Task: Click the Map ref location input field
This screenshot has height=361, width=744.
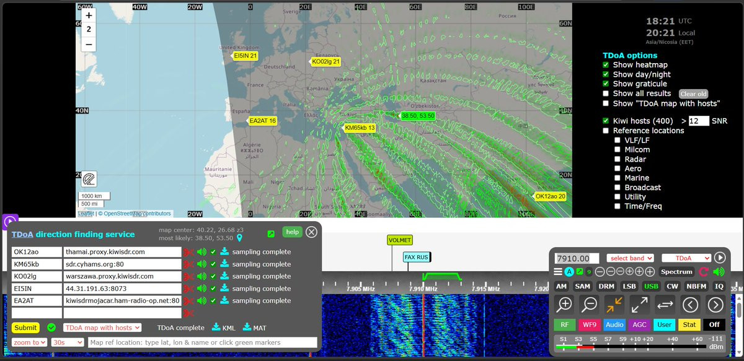Action: (x=202, y=342)
